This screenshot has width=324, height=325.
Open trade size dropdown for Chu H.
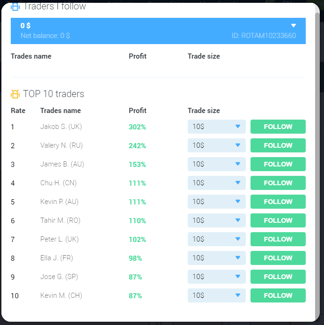[216, 183]
